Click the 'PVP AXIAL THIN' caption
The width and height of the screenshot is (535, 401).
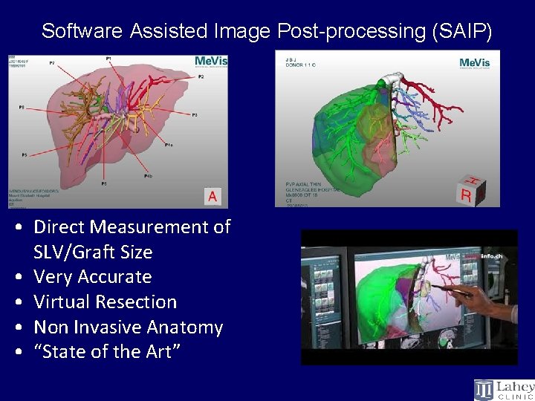[303, 184]
